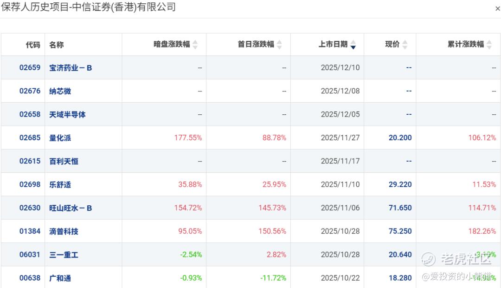The height and width of the screenshot is (288, 501).
Task: Select 乐舒适 first-day gain 25.95%
Action: 274,184
